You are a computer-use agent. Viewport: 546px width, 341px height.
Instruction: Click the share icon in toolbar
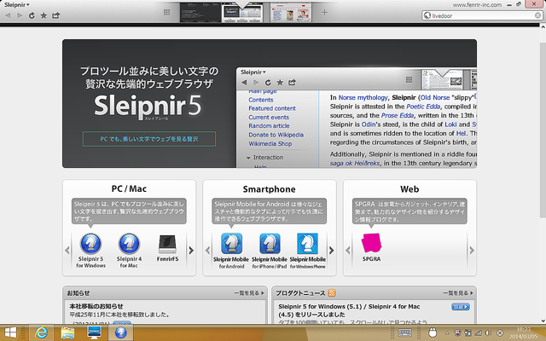coord(56,15)
